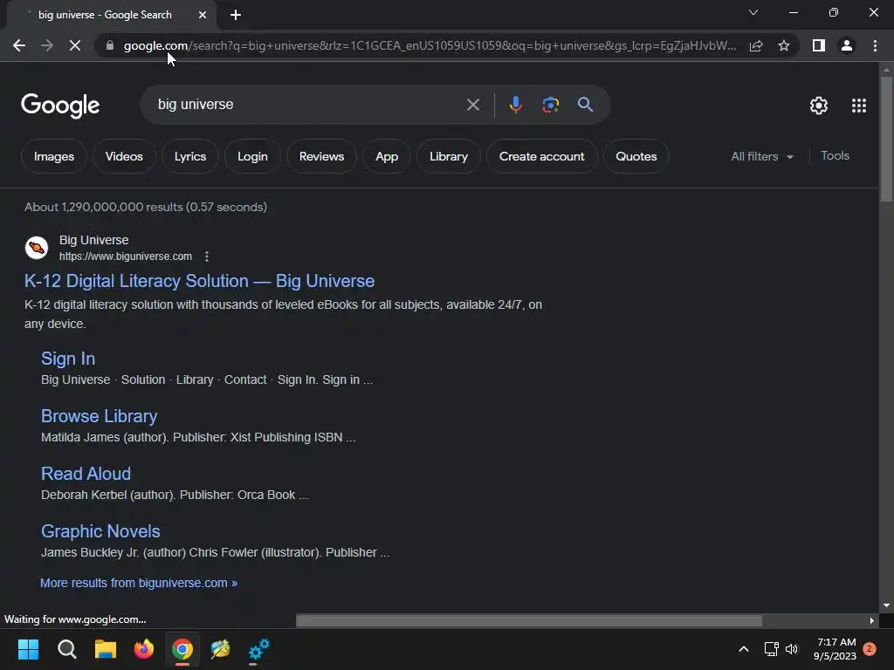The image size is (894, 670).
Task: Select the Library filter chip
Action: click(x=449, y=156)
